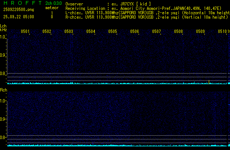Image resolution: width=230 pixels, height=150 pixels.
Task: Click the 0501 time marker
Action: (x=25, y=31)
